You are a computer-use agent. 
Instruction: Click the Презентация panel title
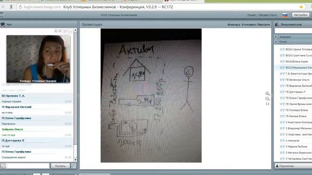(x=92, y=25)
